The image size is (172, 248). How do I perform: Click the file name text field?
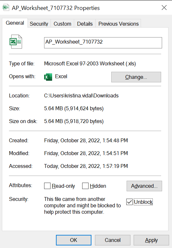[103, 43]
